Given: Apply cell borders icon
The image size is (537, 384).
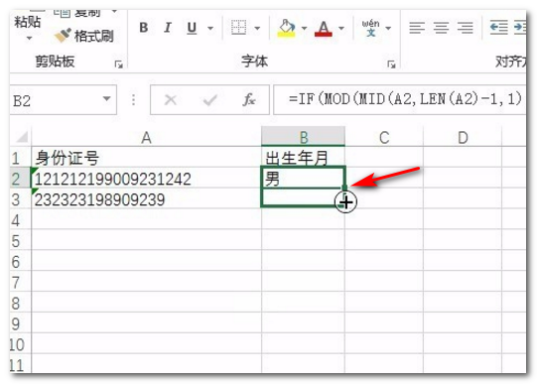Looking at the screenshot, I should click(238, 28).
